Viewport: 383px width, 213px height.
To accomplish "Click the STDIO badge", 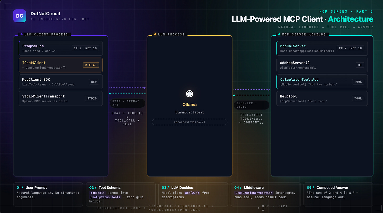I will [92, 98].
